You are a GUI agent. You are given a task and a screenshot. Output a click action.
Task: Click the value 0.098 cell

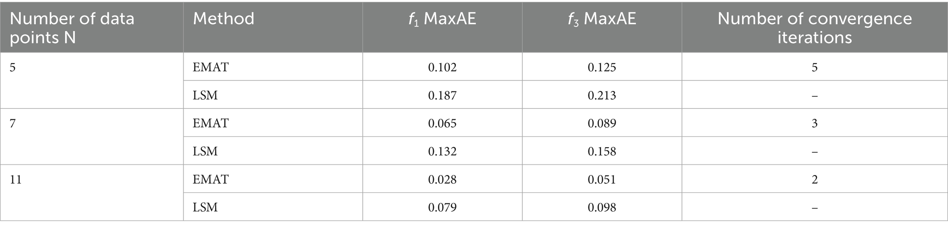(602, 207)
